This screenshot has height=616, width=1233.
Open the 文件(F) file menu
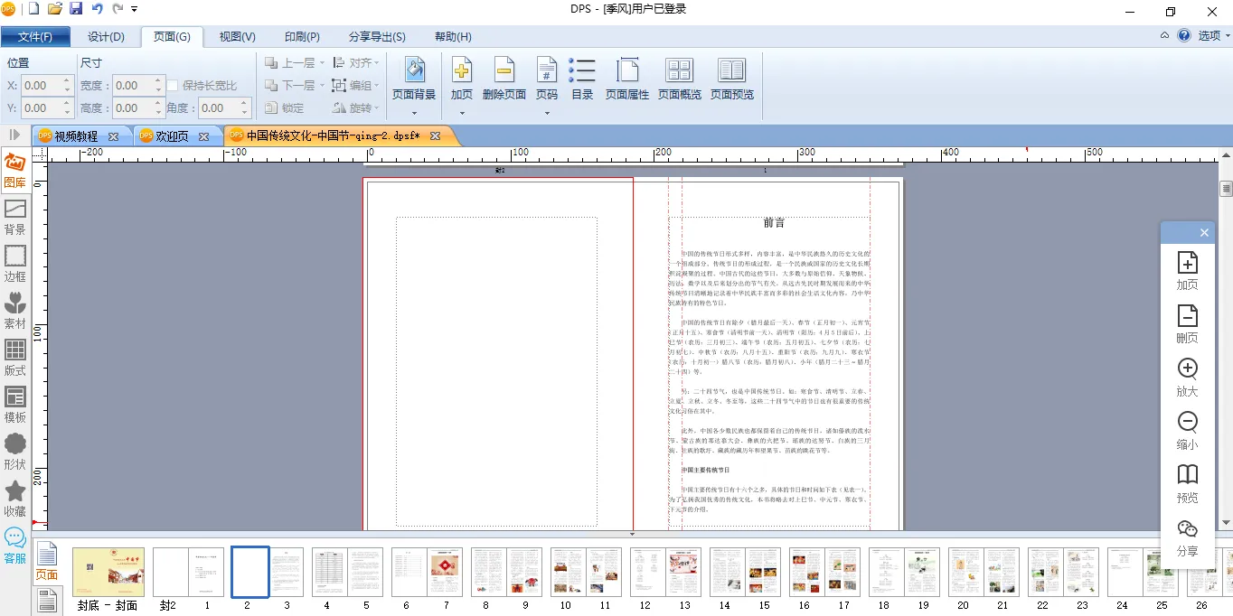point(34,37)
